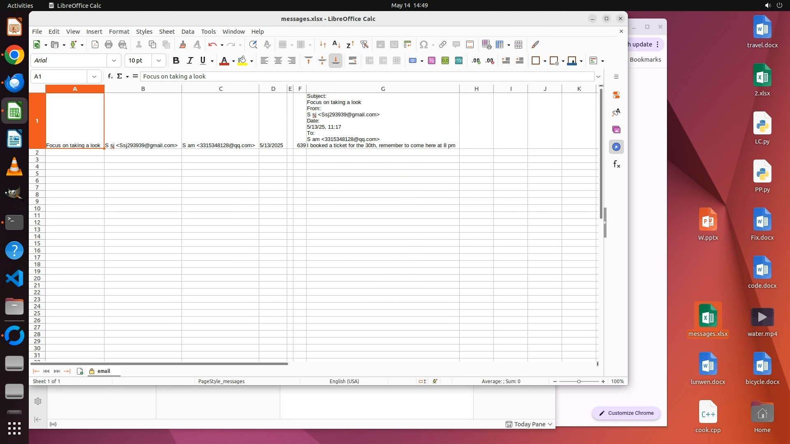Click the Format as Percent icon
This screenshot has width=790, height=444.
(x=432, y=60)
